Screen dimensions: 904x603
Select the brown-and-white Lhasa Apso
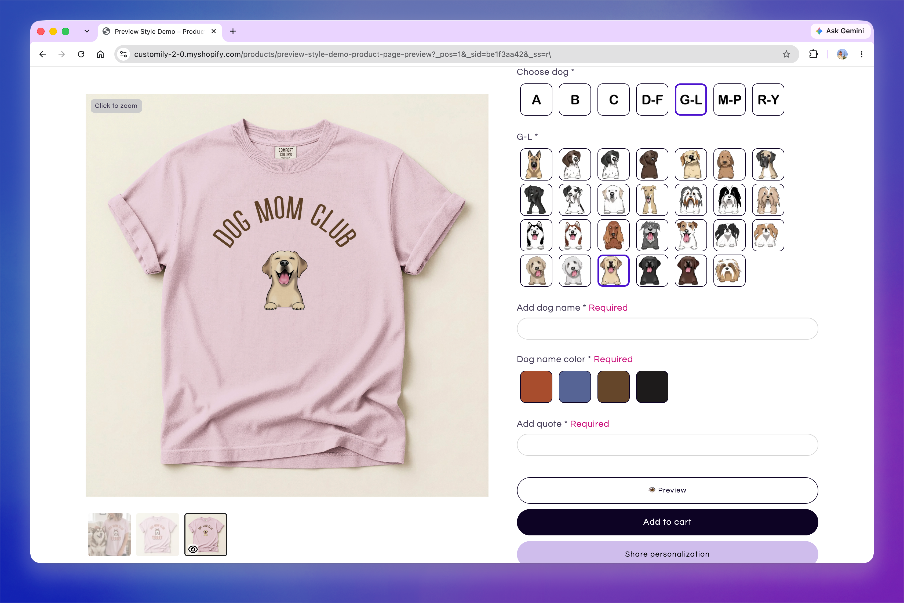pos(729,271)
